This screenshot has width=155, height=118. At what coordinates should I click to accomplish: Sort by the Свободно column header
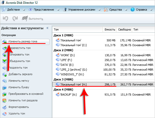(125, 29)
